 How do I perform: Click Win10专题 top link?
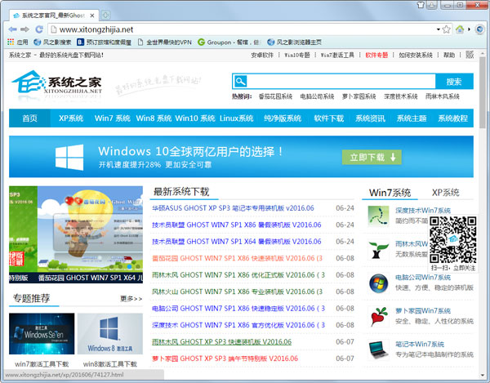tap(297, 55)
